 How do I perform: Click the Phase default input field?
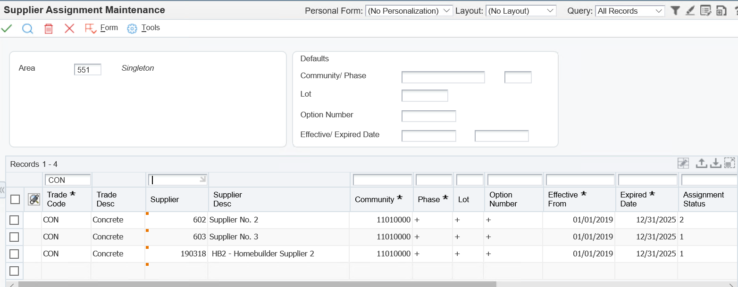pyautogui.click(x=518, y=77)
